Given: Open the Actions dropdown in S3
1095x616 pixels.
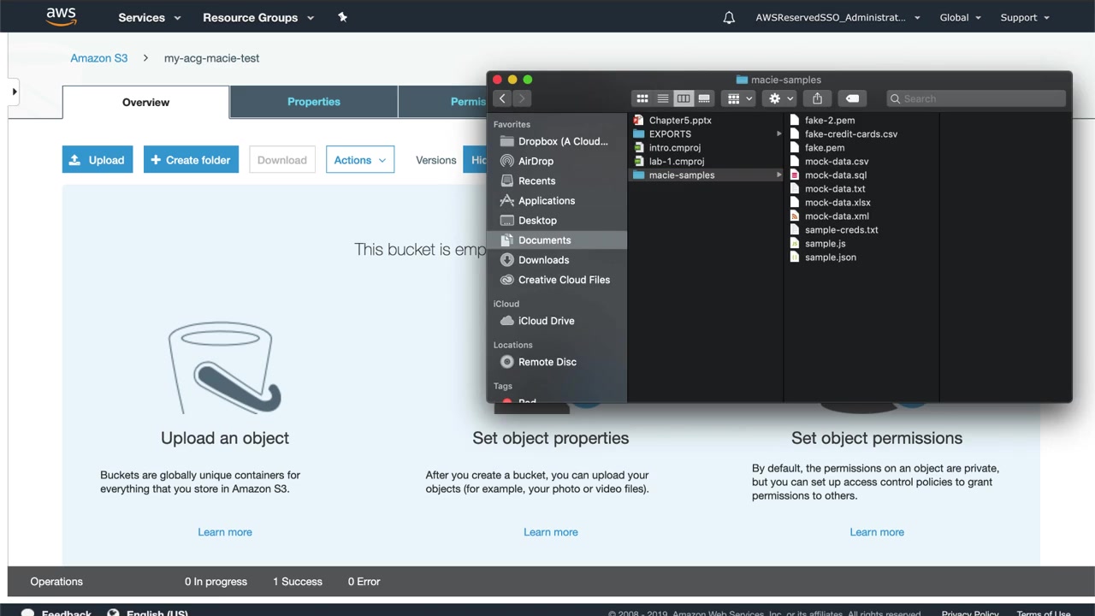Looking at the screenshot, I should [x=360, y=160].
